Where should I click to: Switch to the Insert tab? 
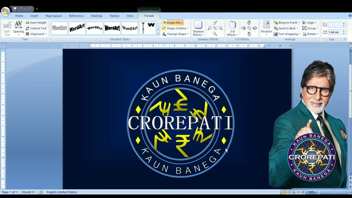(x=34, y=16)
